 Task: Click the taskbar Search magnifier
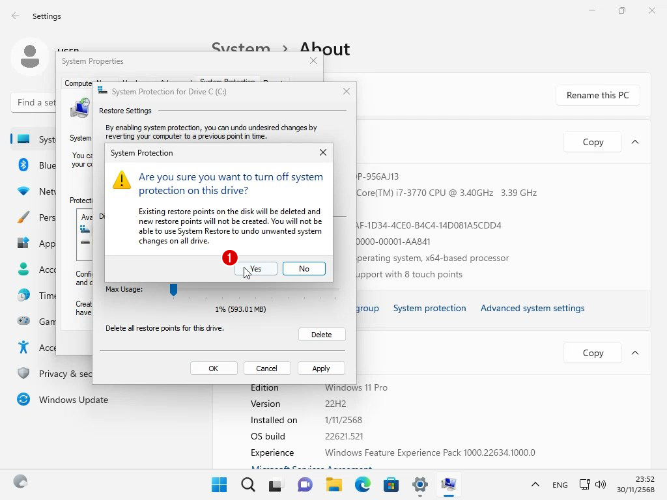(x=248, y=484)
